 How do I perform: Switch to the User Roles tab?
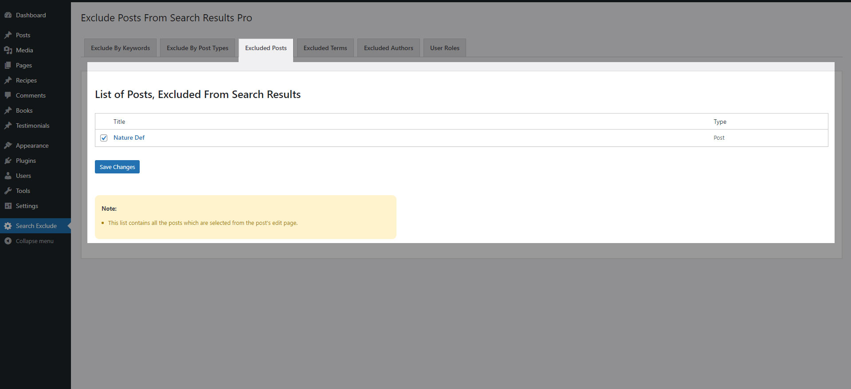[x=445, y=48]
